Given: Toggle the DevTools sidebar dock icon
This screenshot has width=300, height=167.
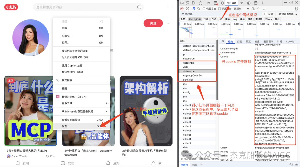Looking at the screenshot, I should click(193, 3).
